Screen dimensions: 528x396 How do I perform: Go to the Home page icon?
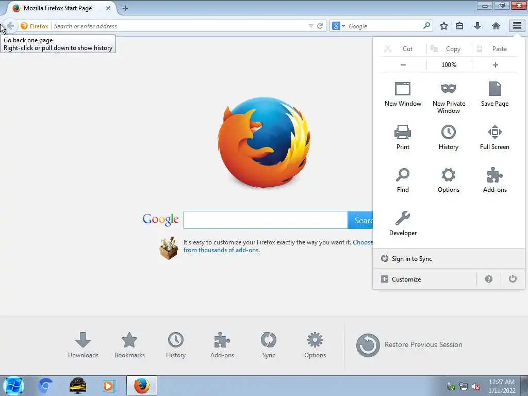coord(496,26)
